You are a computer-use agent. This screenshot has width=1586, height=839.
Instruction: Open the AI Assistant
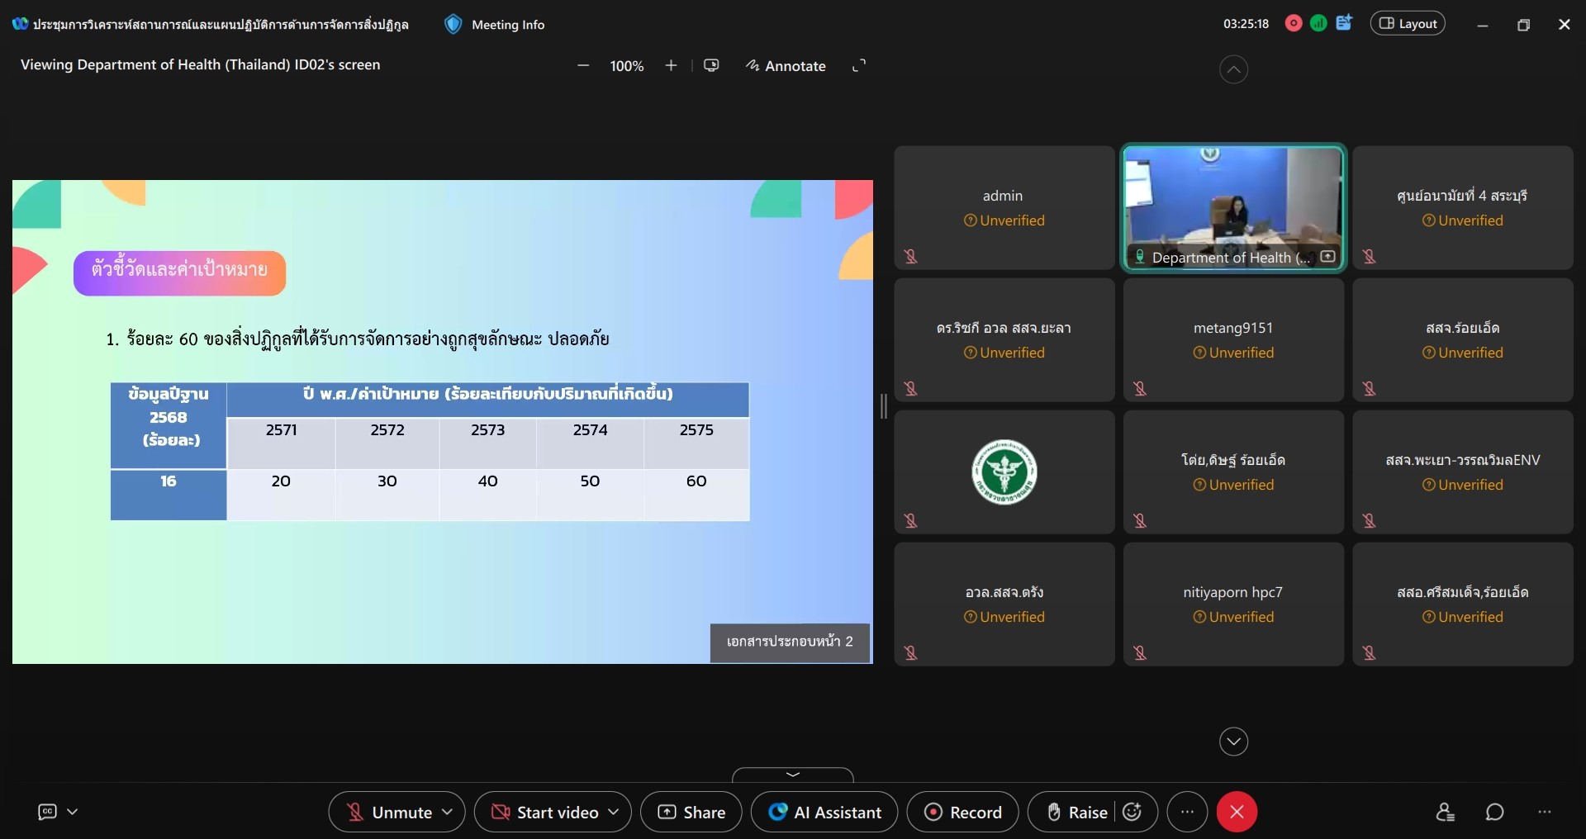pos(824,813)
